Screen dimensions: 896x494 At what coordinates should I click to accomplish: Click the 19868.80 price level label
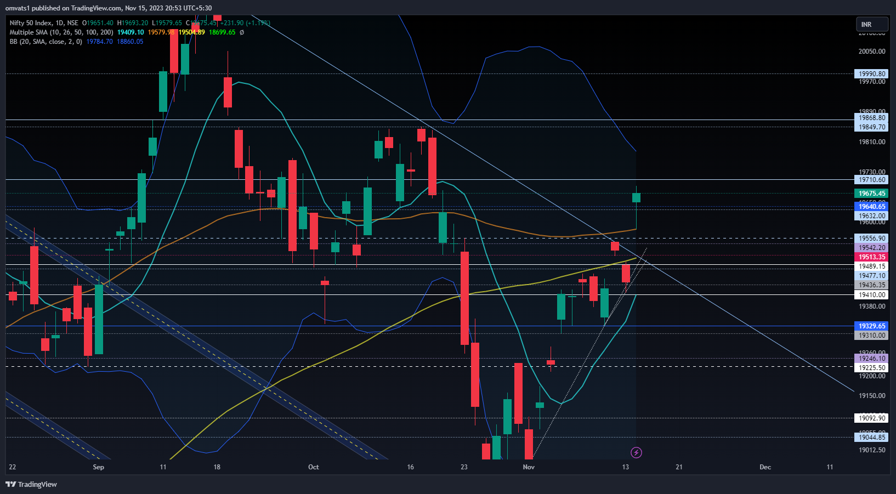point(872,118)
